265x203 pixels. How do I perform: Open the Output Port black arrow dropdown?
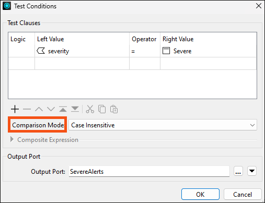(x=252, y=171)
